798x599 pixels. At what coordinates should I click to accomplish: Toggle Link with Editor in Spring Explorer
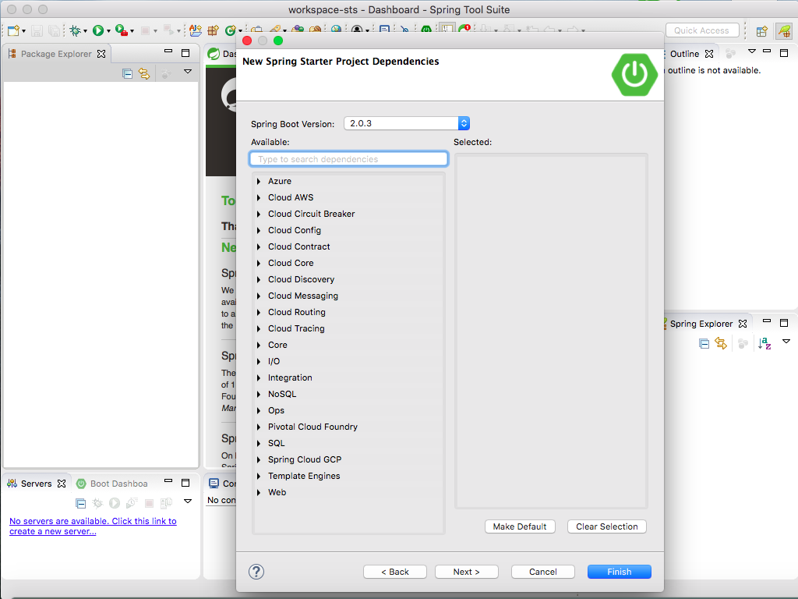(721, 343)
